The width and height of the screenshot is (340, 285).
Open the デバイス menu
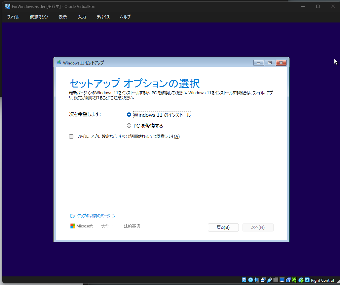tap(103, 17)
